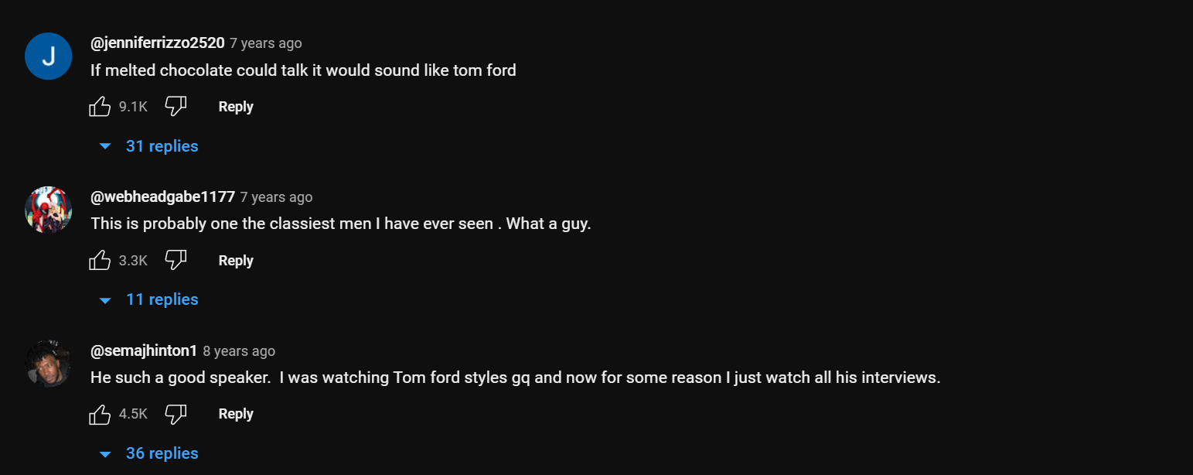Screen dimensions: 1193x475
Task: Expand the 31 replies thread
Action: [149, 146]
